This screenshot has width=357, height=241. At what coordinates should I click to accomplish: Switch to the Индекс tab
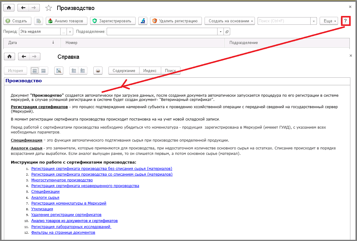click(150, 71)
